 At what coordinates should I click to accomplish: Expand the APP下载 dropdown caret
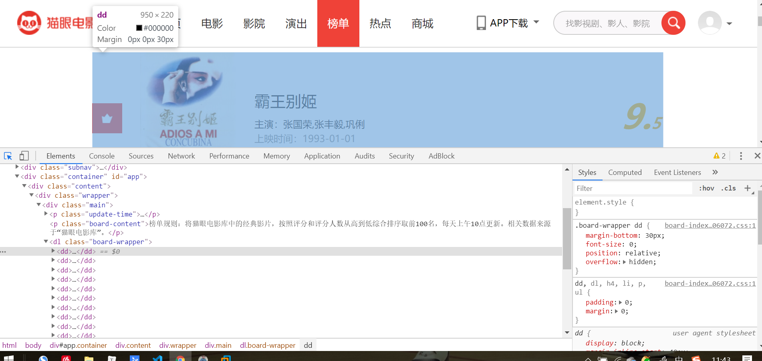click(x=536, y=22)
